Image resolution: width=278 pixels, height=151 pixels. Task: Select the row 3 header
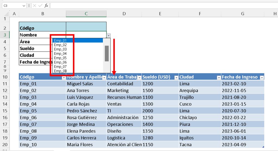5,35
